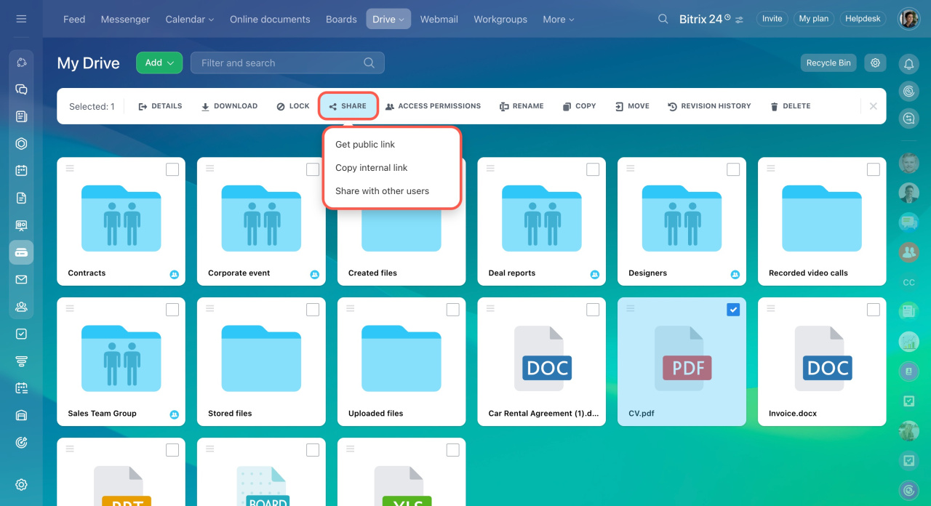Select the Contracts folder checkbox
Screen dimensions: 931x506
pos(172,169)
